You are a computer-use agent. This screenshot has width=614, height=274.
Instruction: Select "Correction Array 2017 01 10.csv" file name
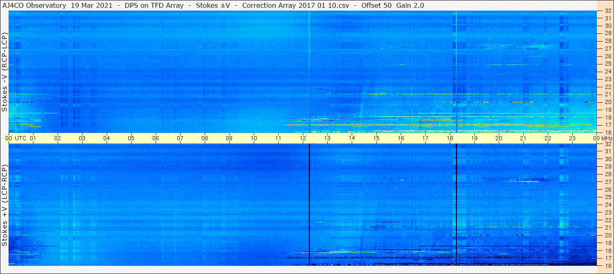point(296,6)
